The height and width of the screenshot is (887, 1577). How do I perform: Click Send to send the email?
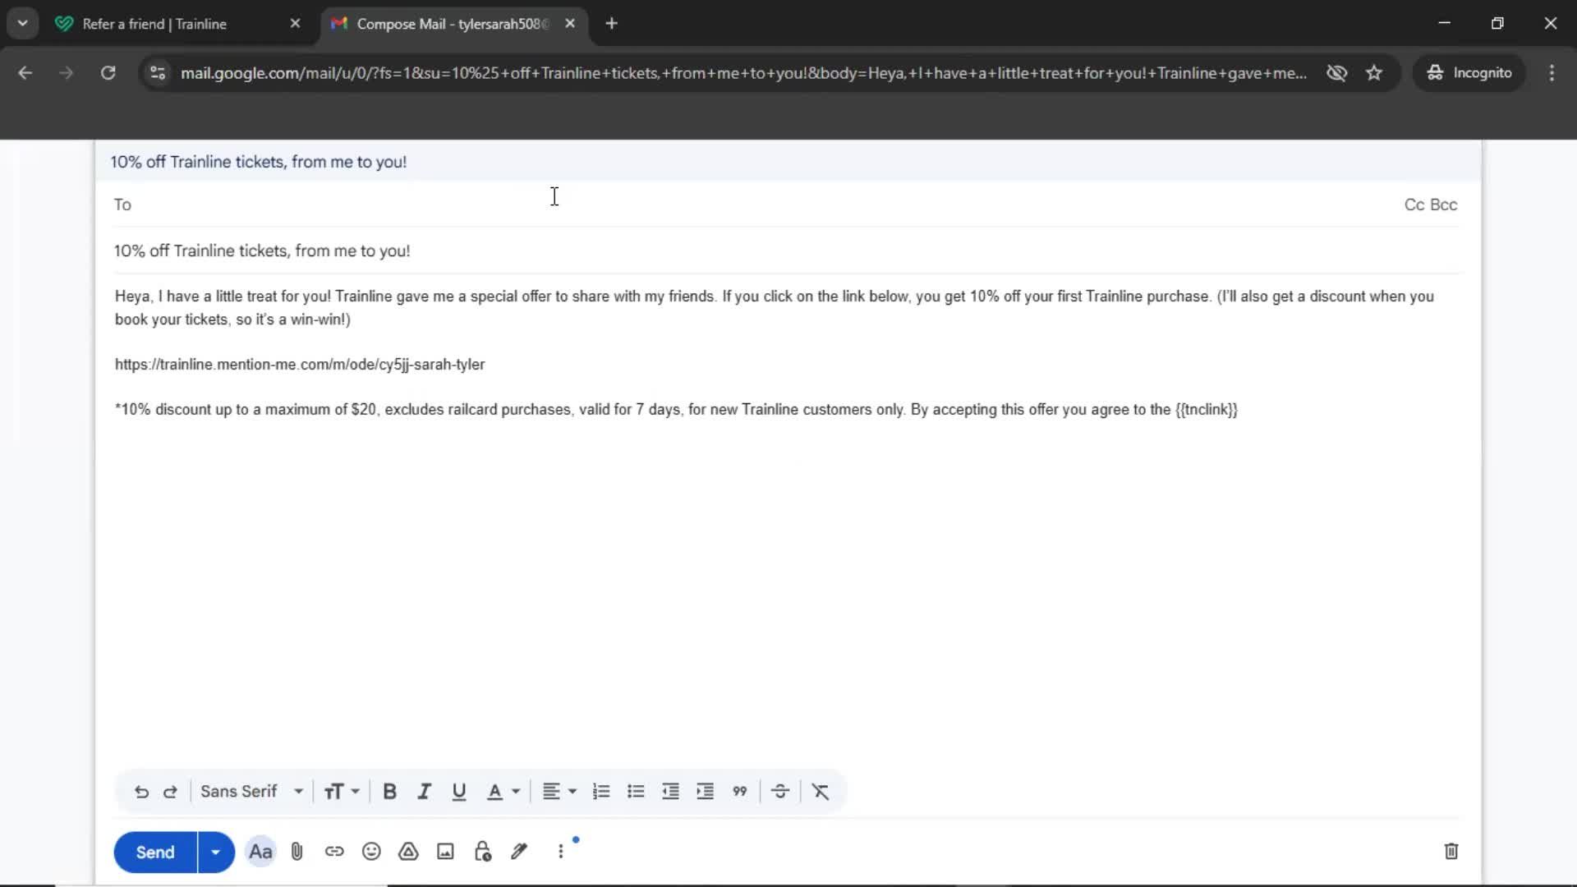coord(154,852)
